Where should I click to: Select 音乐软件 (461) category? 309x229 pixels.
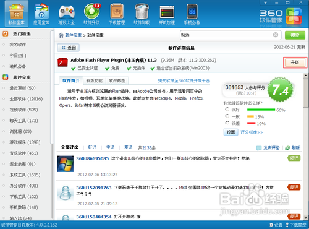(x=23, y=153)
